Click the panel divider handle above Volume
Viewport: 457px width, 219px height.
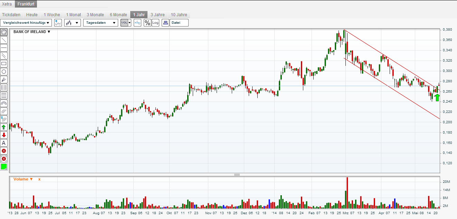pos(237,175)
